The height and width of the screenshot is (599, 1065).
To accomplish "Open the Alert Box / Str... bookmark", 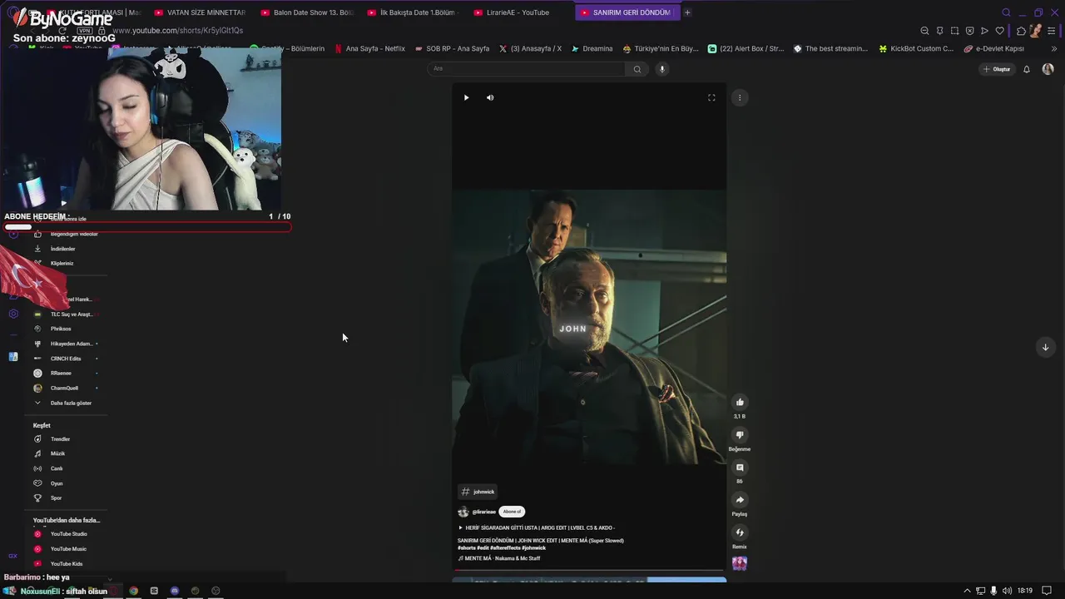I will tap(746, 48).
